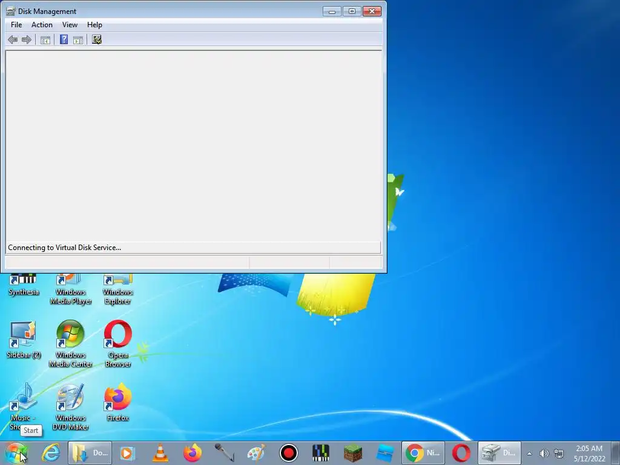
Task: Click the Disk Management taskbar button
Action: pos(499,453)
